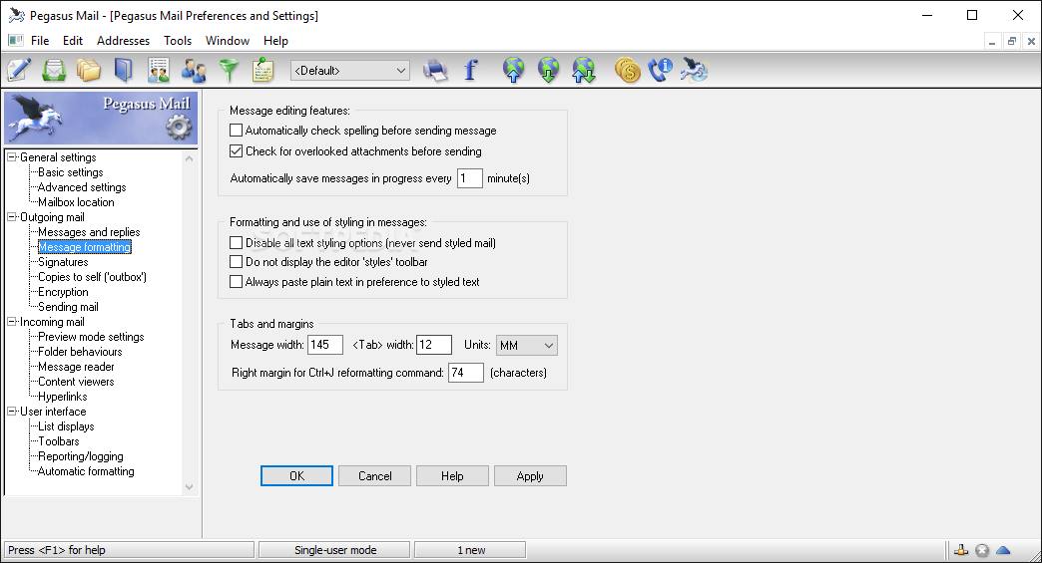
Task: Open the local users list icon
Action: pyautogui.click(x=194, y=70)
